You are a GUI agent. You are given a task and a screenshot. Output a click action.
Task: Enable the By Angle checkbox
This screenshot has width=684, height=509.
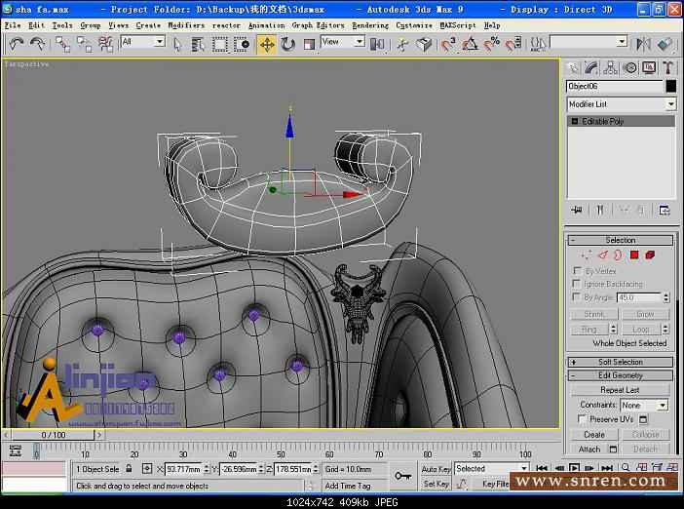577,296
